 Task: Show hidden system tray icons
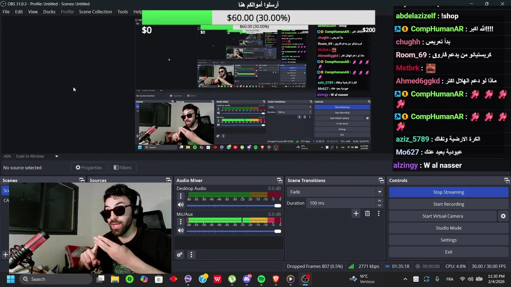[405, 279]
